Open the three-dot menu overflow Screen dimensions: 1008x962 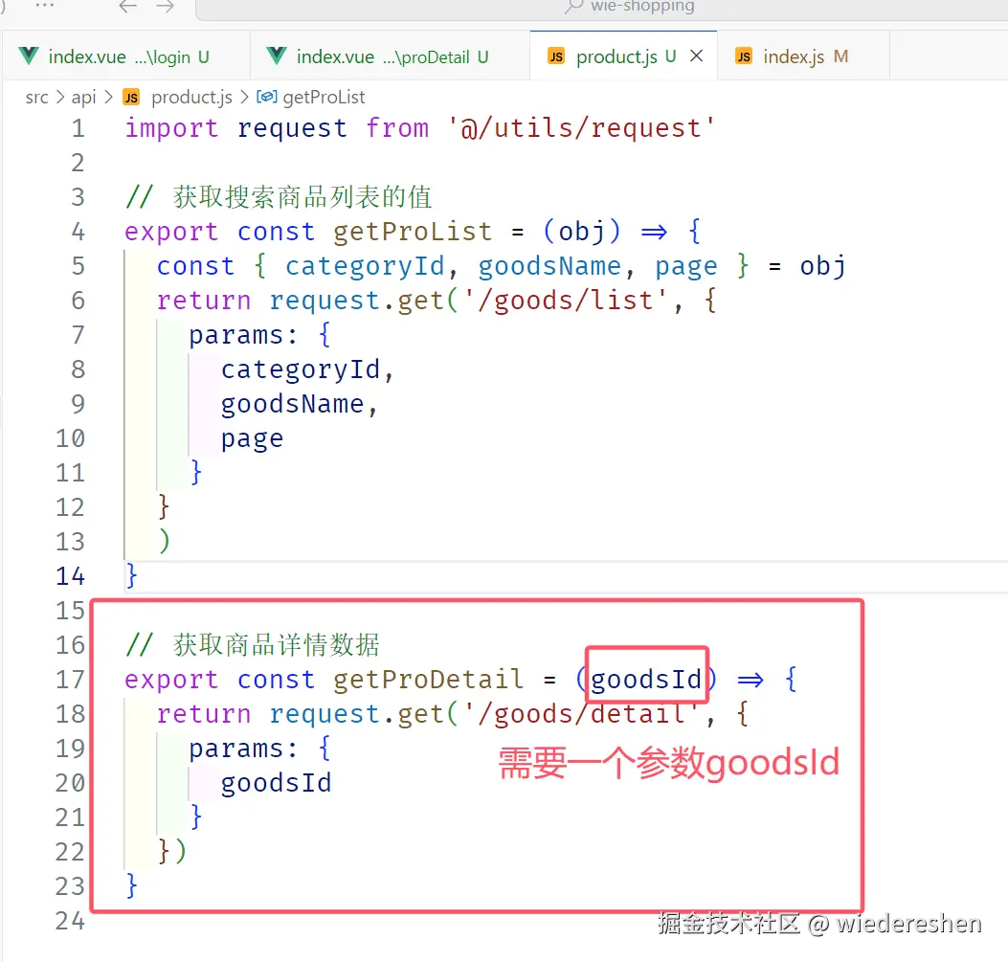(44, 5)
